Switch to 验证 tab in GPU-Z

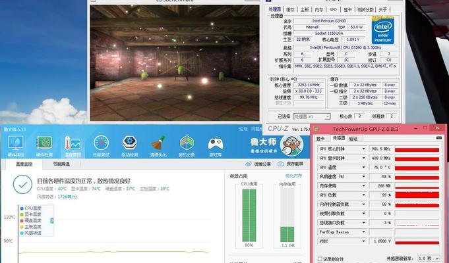click(x=353, y=139)
